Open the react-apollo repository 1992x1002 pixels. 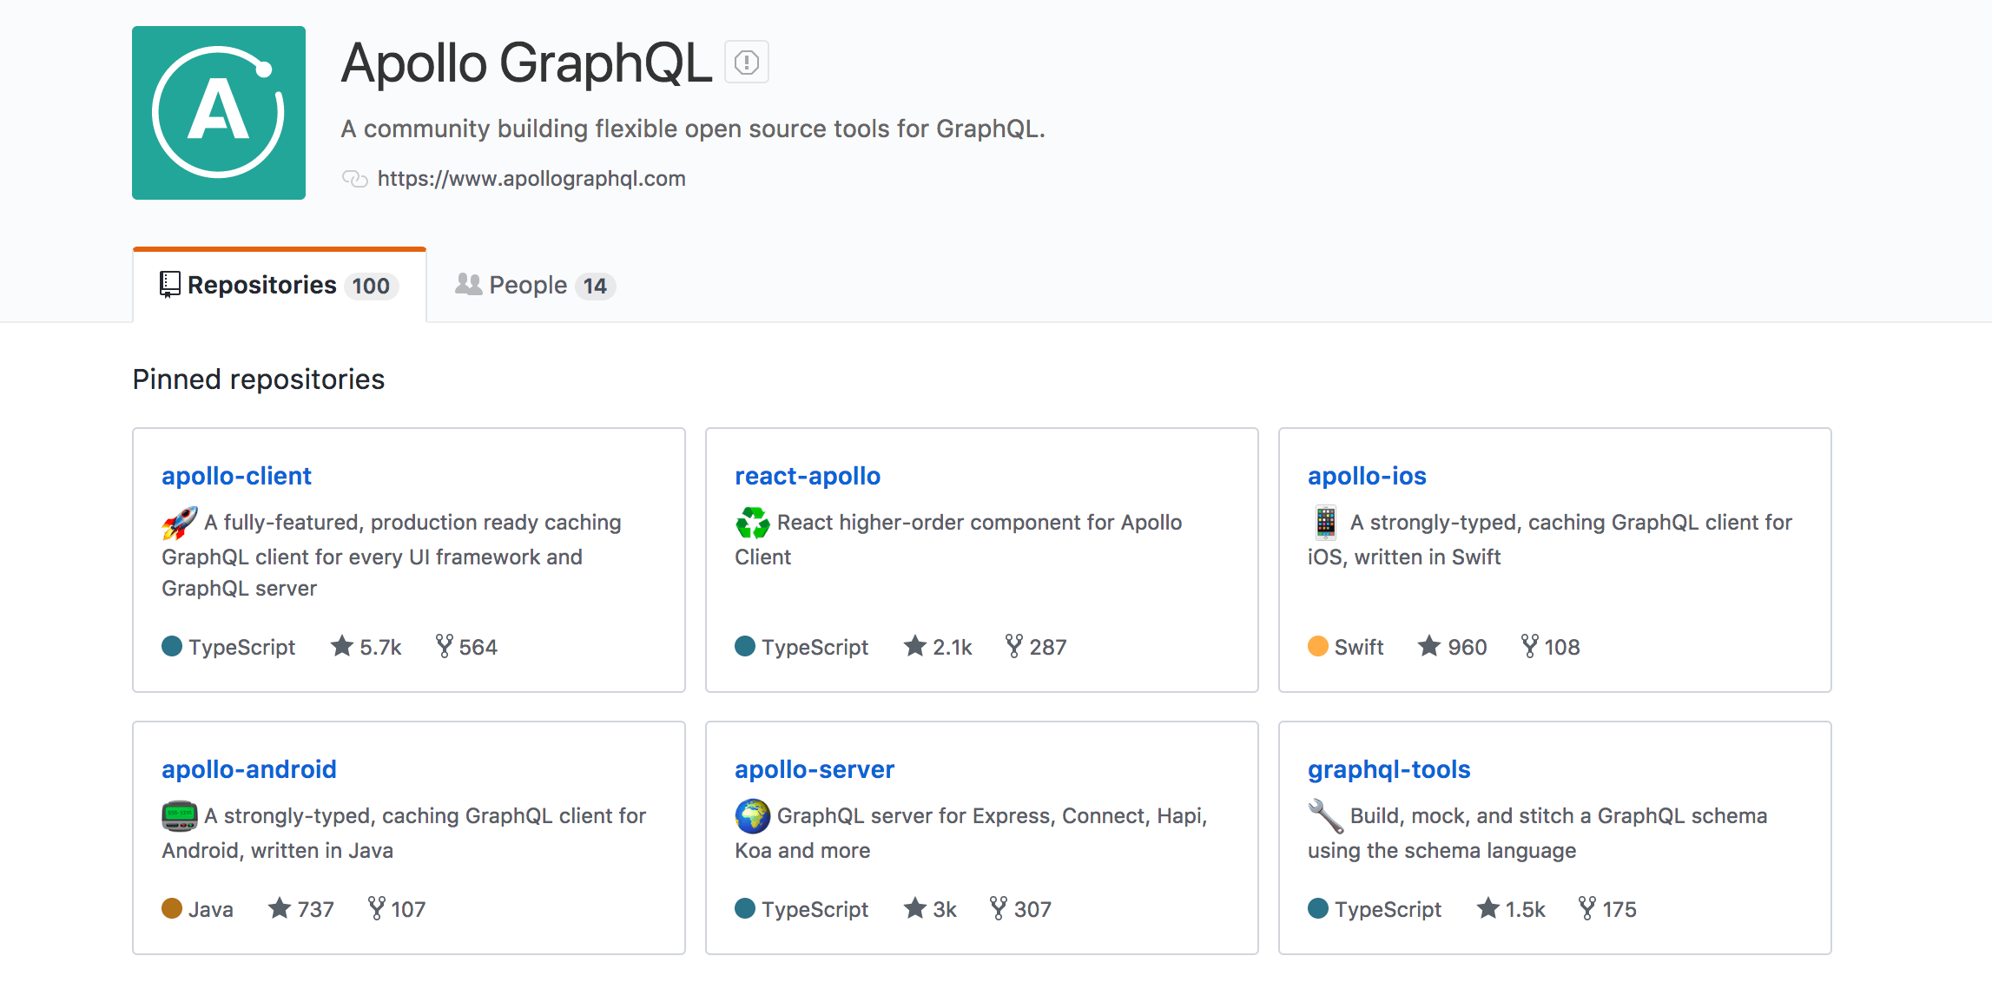point(808,476)
